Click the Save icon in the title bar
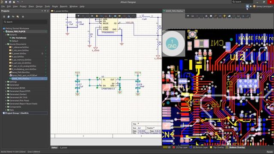274x154 pixels. click(6, 2)
